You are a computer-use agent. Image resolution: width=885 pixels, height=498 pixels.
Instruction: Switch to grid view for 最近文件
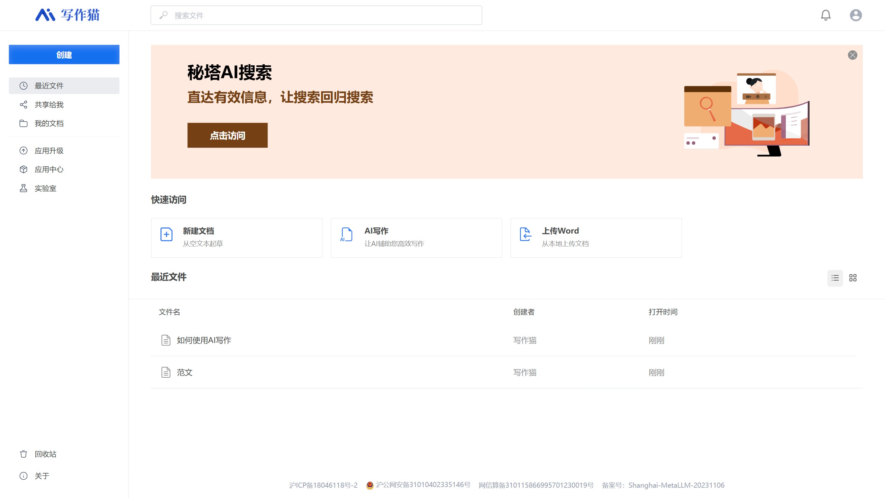[853, 278]
